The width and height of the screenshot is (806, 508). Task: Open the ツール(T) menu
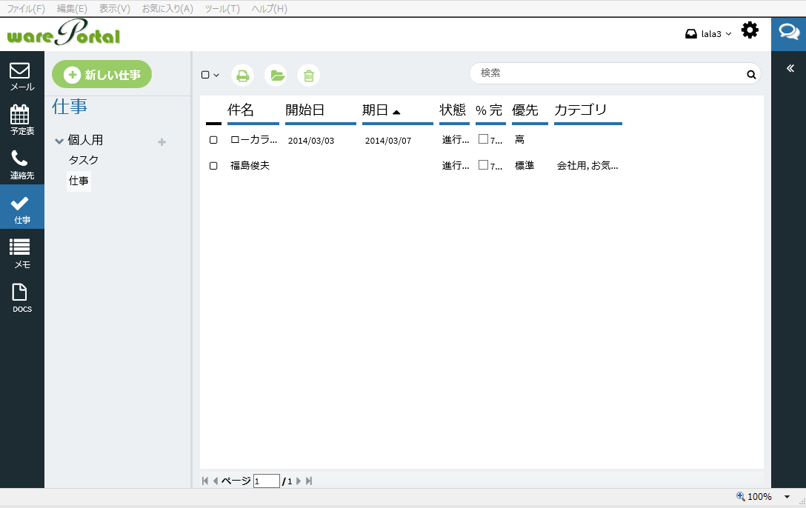click(x=222, y=8)
